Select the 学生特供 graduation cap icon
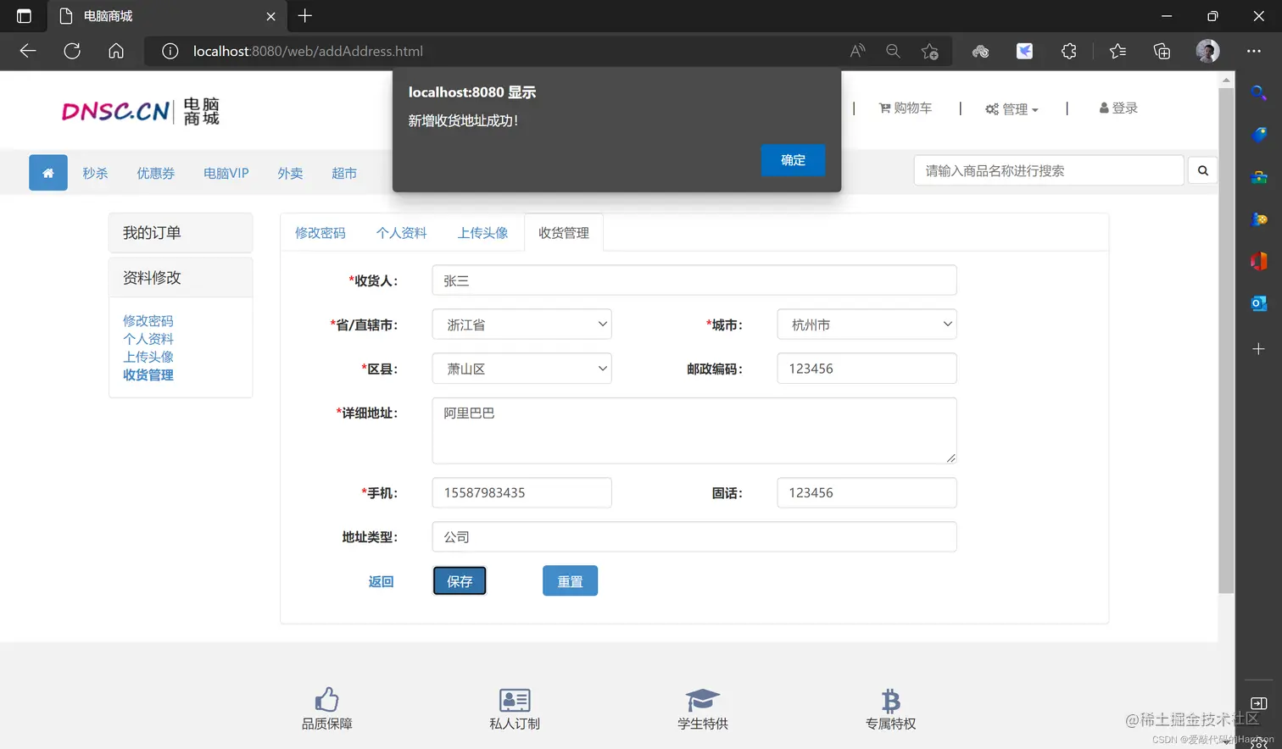 click(702, 697)
